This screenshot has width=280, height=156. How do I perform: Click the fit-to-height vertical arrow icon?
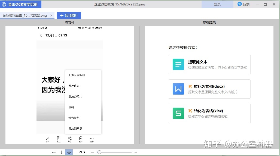point(61,152)
